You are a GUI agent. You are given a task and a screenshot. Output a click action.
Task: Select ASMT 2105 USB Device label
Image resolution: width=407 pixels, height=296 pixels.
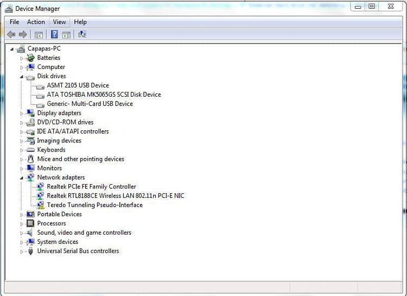tap(78, 85)
